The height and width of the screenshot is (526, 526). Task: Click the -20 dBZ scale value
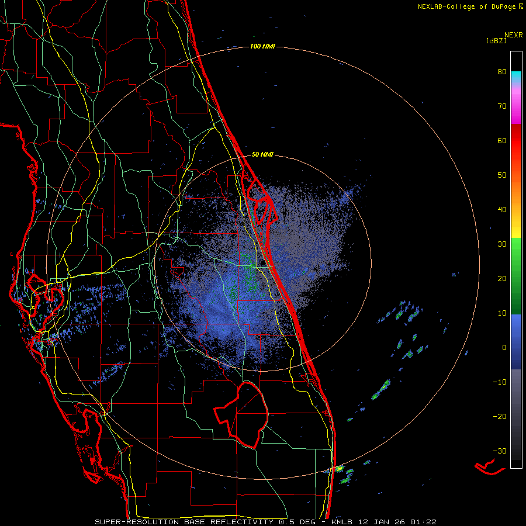point(500,417)
